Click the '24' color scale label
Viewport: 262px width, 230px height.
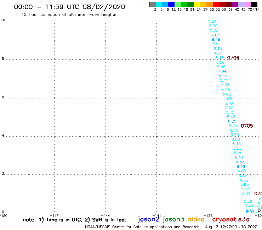point(199,9)
